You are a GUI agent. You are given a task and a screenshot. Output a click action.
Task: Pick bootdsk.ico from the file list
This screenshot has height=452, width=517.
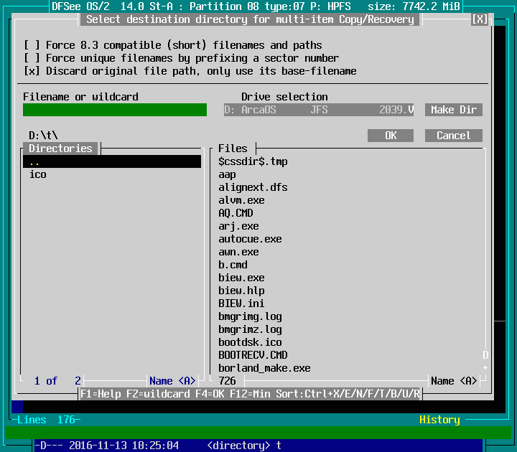coord(250,342)
